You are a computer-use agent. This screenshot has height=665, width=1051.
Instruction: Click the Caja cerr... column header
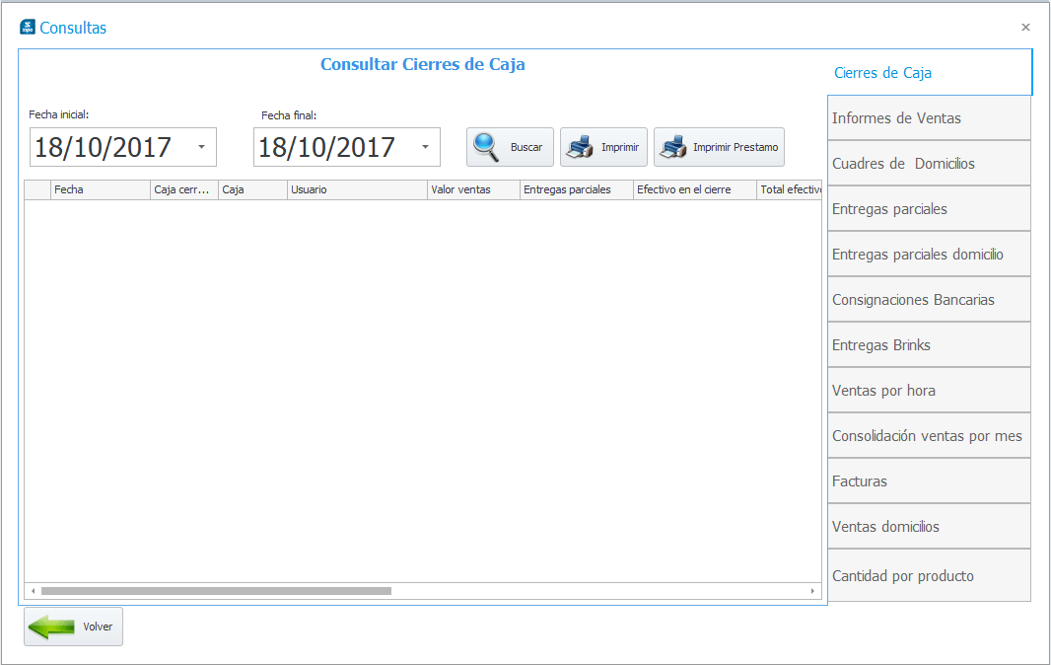[184, 189]
